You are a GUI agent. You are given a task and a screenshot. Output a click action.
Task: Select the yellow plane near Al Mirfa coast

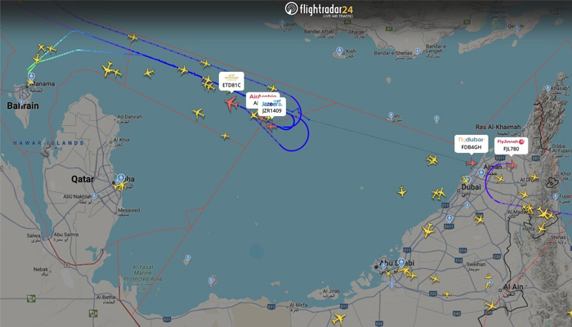339,319
